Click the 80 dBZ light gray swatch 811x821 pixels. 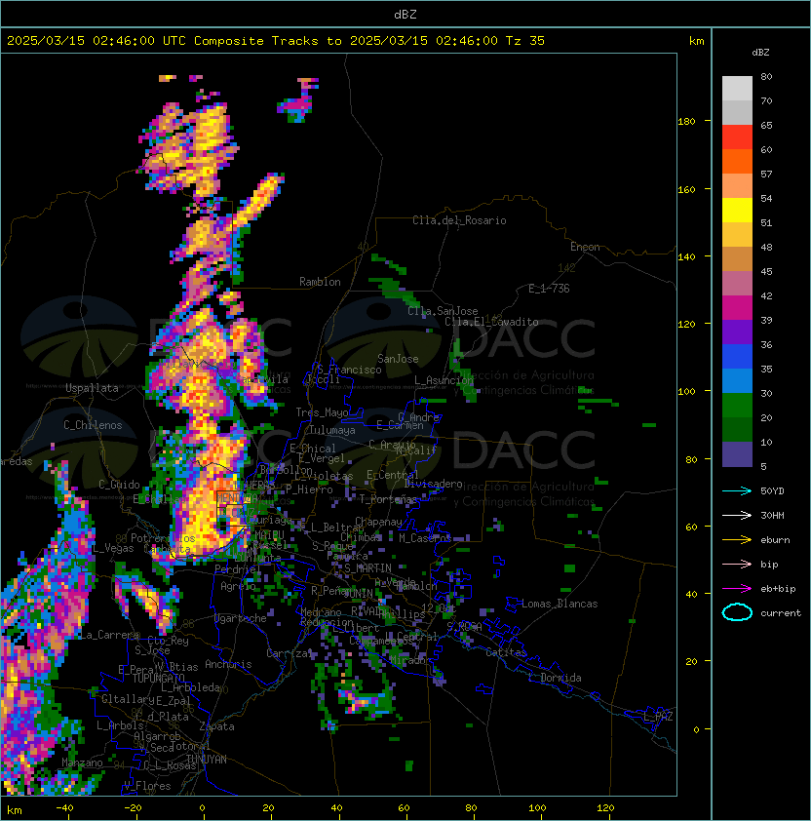(737, 88)
